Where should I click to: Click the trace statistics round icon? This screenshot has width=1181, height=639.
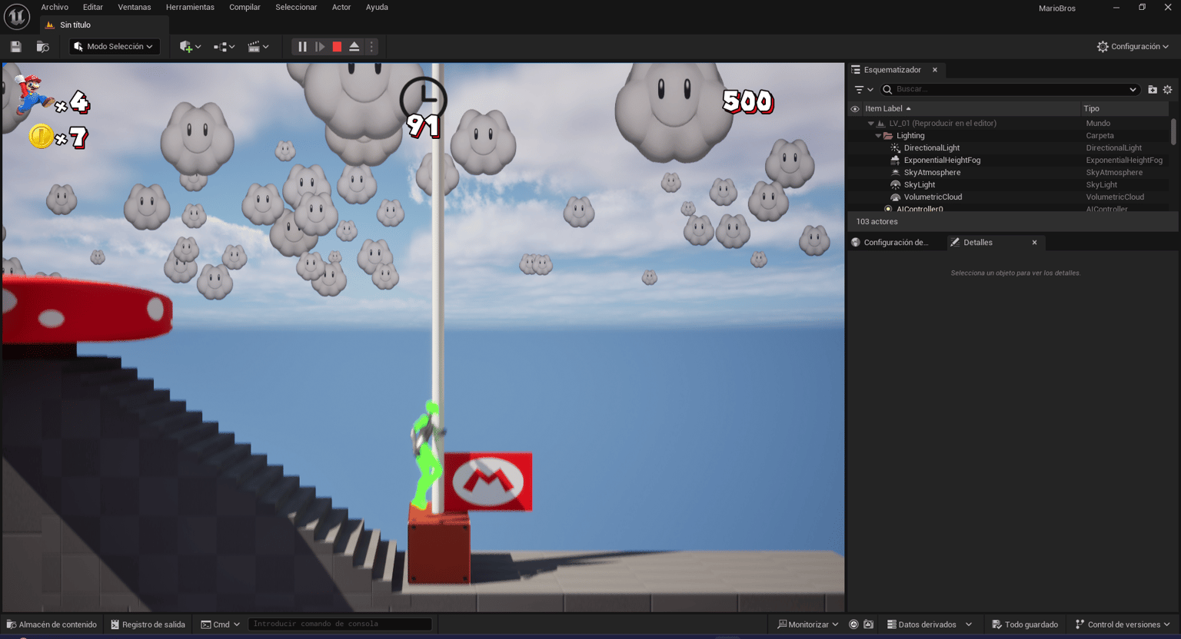[853, 624]
